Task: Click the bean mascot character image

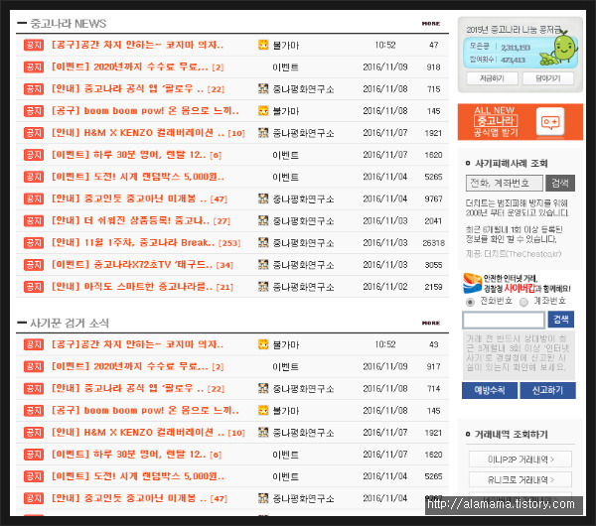Action: click(x=559, y=48)
